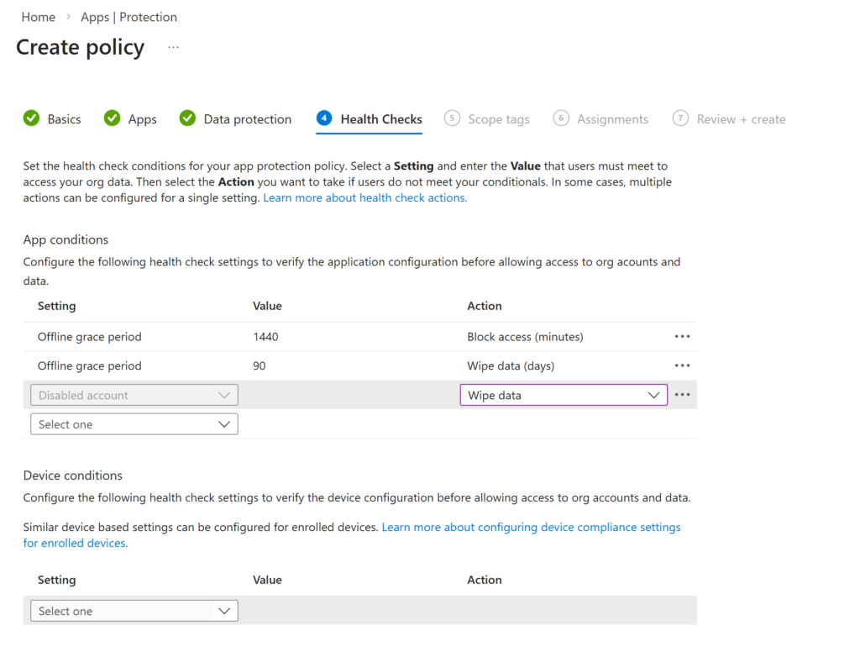This screenshot has height=657, width=860.
Task: Click the Data protection green checkmark icon
Action: (187, 118)
